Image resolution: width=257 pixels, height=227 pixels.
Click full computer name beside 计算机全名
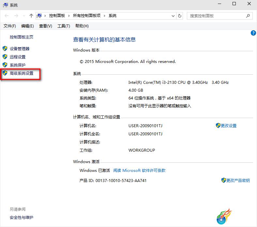coord(145,134)
